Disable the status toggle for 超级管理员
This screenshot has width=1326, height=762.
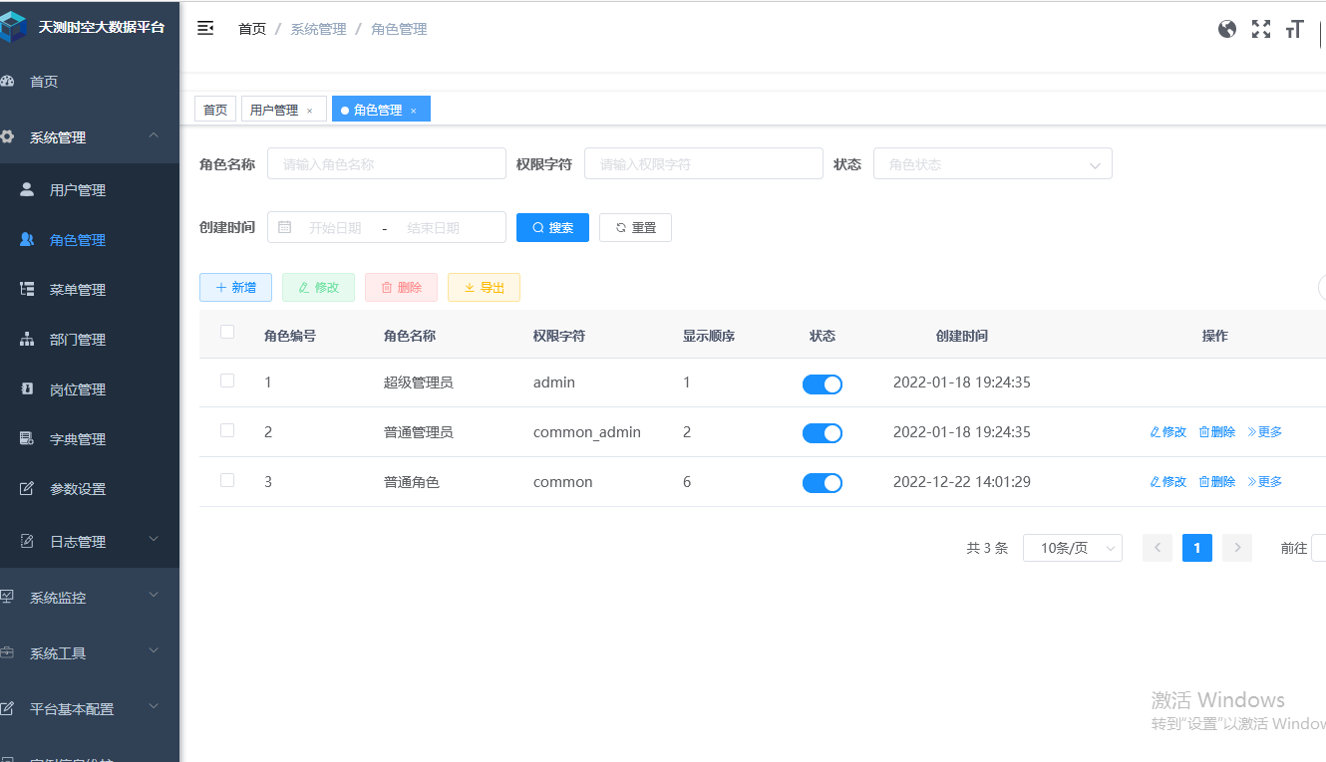pyautogui.click(x=823, y=383)
